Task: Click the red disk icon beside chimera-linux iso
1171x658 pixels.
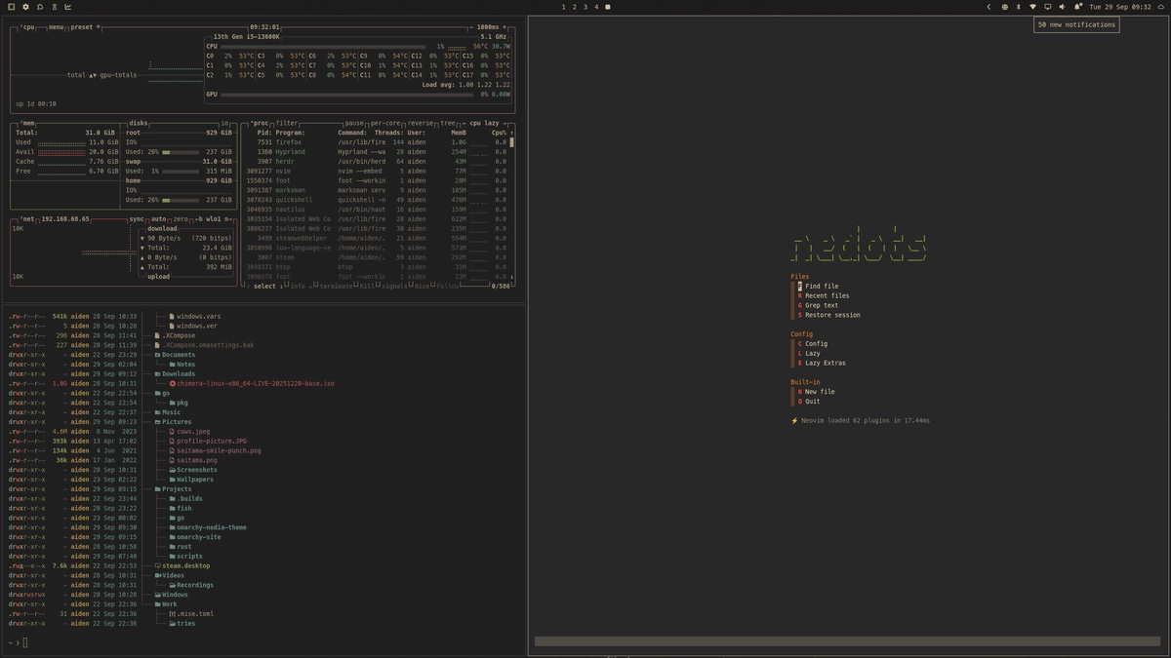Action: 173,384
